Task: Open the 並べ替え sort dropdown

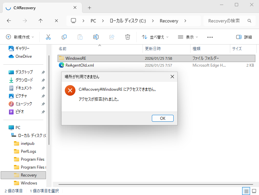Action: click(155, 37)
